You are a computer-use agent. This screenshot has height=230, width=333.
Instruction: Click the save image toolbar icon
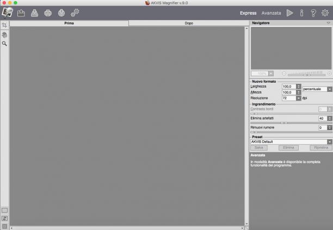coord(34,13)
